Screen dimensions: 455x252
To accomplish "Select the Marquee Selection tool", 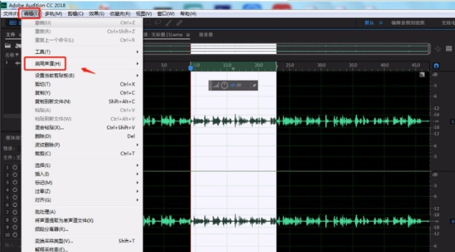I will 148,22.
